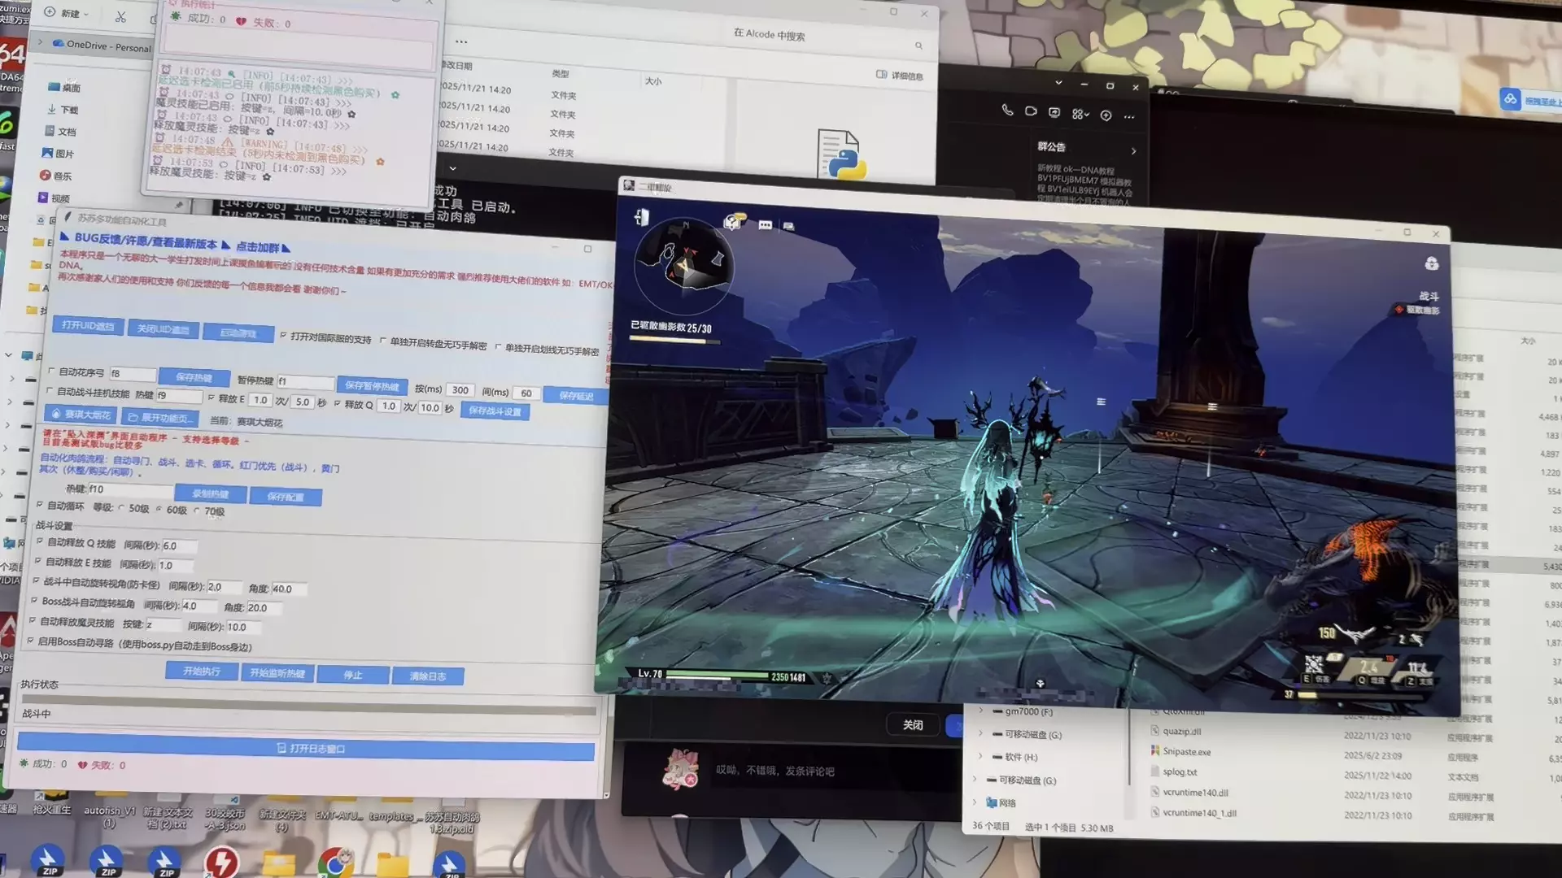Click the 清除日志 clear log button

(x=427, y=676)
